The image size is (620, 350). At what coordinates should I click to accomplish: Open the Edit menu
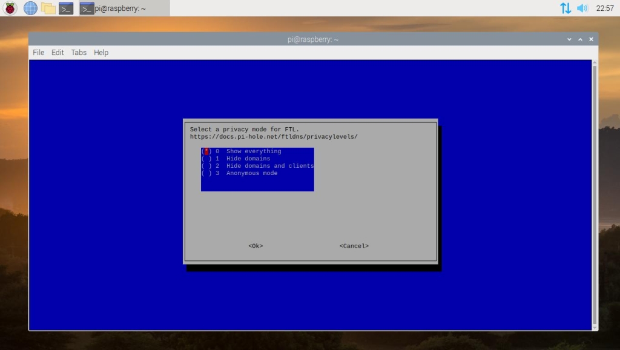(58, 53)
